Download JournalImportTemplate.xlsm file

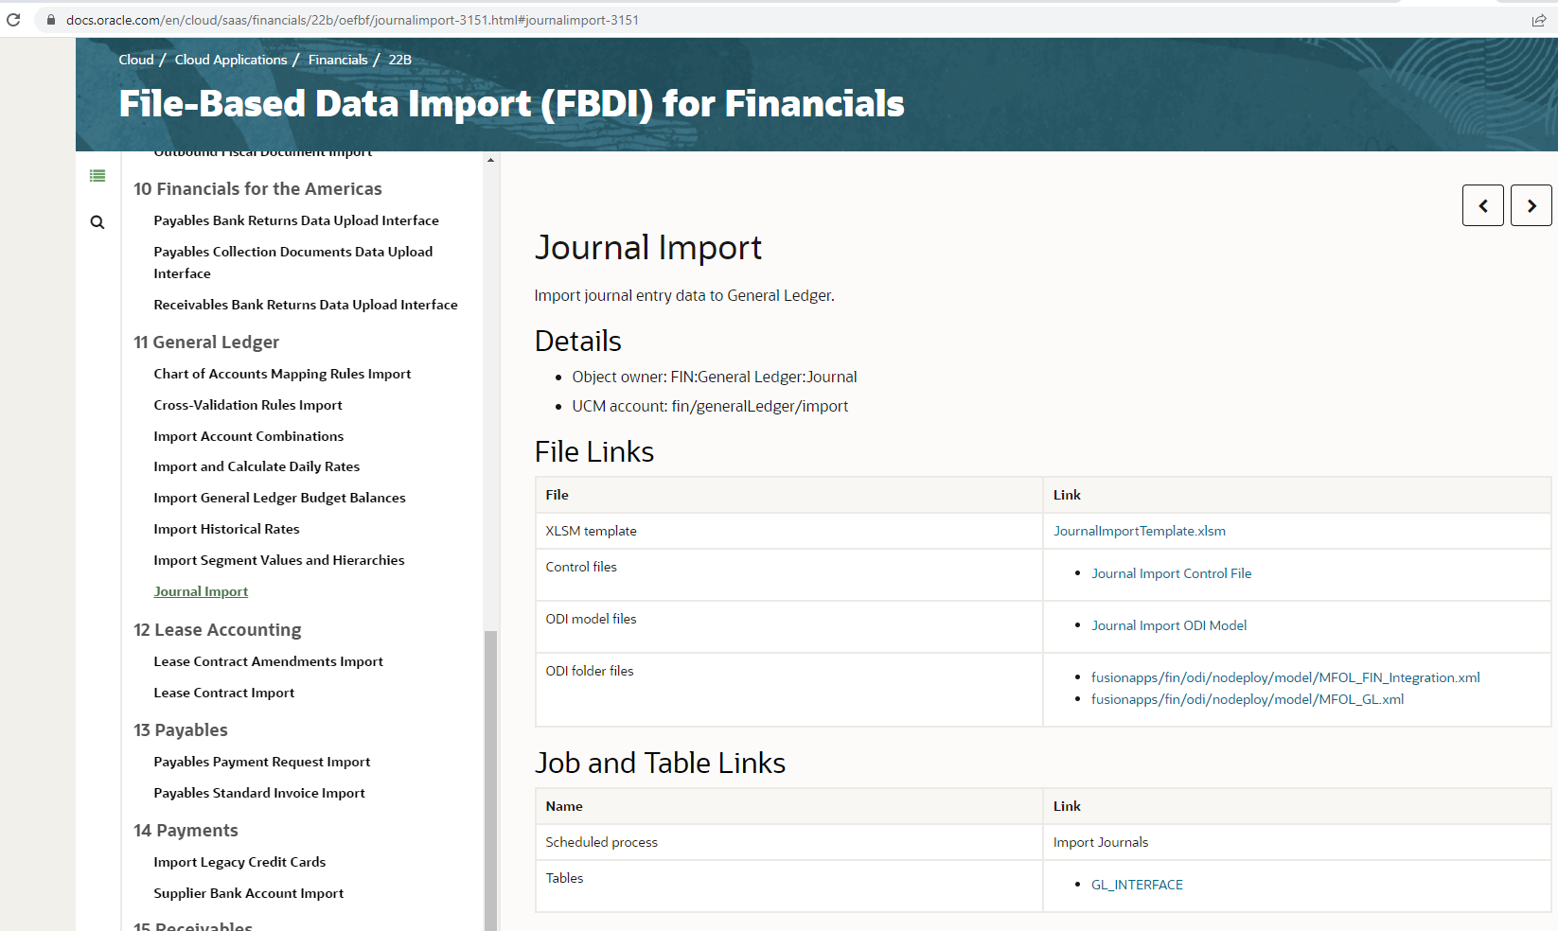click(x=1140, y=531)
